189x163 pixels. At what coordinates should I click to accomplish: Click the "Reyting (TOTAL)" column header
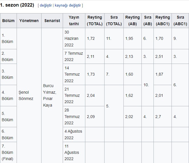click(95, 21)
